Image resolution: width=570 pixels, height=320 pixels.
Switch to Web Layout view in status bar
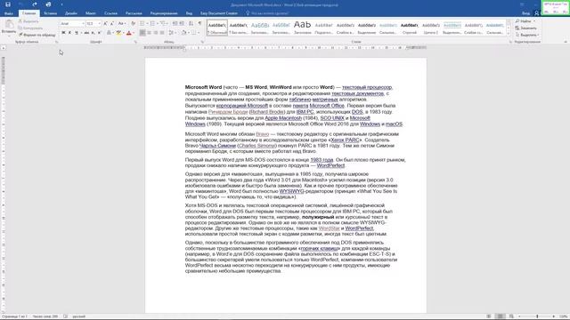511,316
